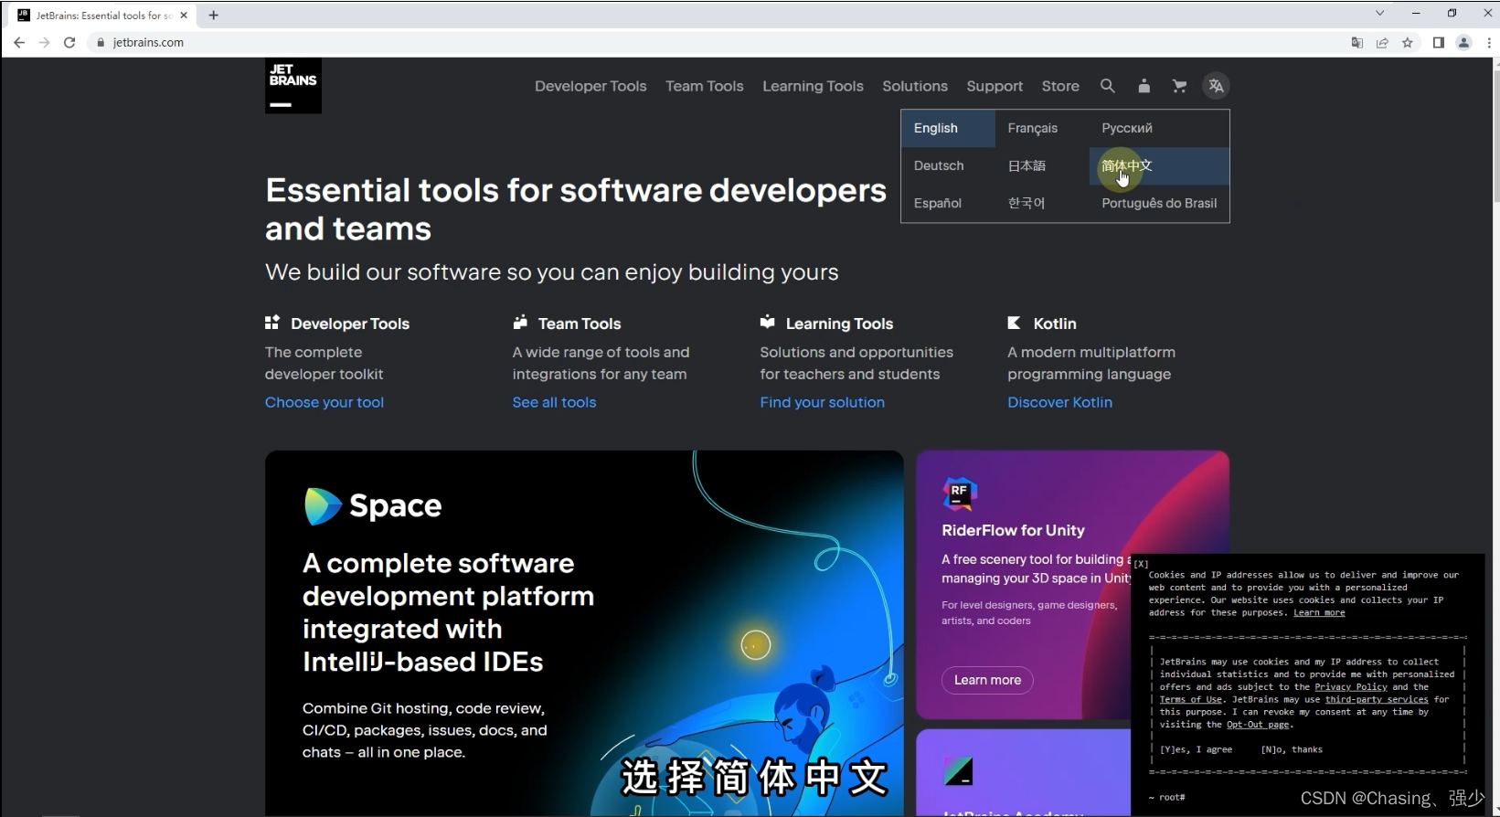Screen dimensions: 1500x817
Task: Click the jetbrains.com address bar
Action: (x=713, y=42)
